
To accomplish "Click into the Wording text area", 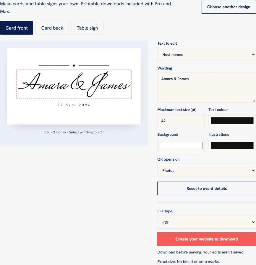I will pos(207,88).
